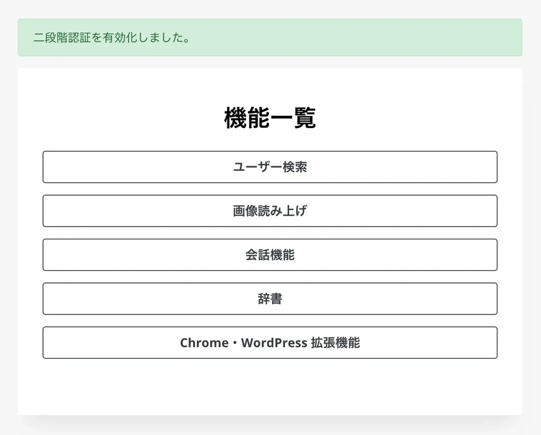541x435 pixels.
Task: Click the second feature in the list
Action: 269,211
